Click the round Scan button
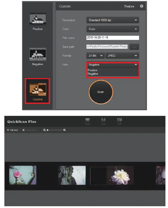This screenshot has width=168, height=208. (101, 92)
